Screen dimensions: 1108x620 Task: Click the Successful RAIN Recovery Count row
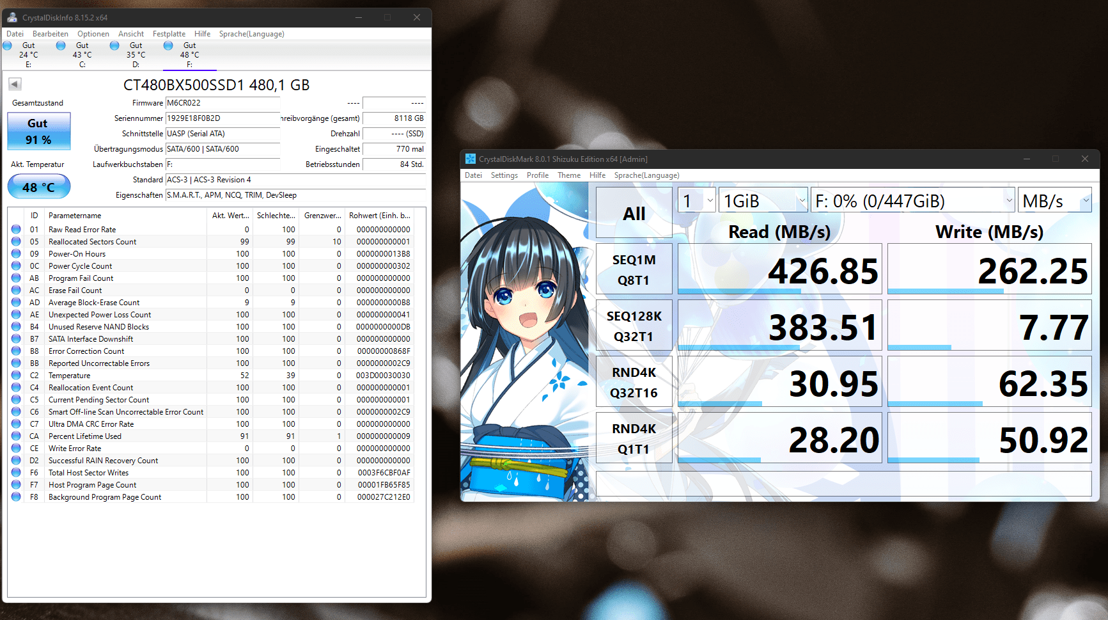click(x=211, y=461)
